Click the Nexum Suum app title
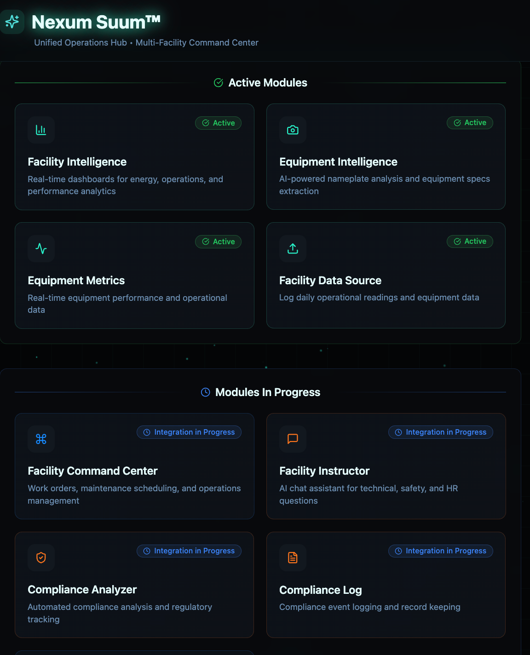 (96, 22)
